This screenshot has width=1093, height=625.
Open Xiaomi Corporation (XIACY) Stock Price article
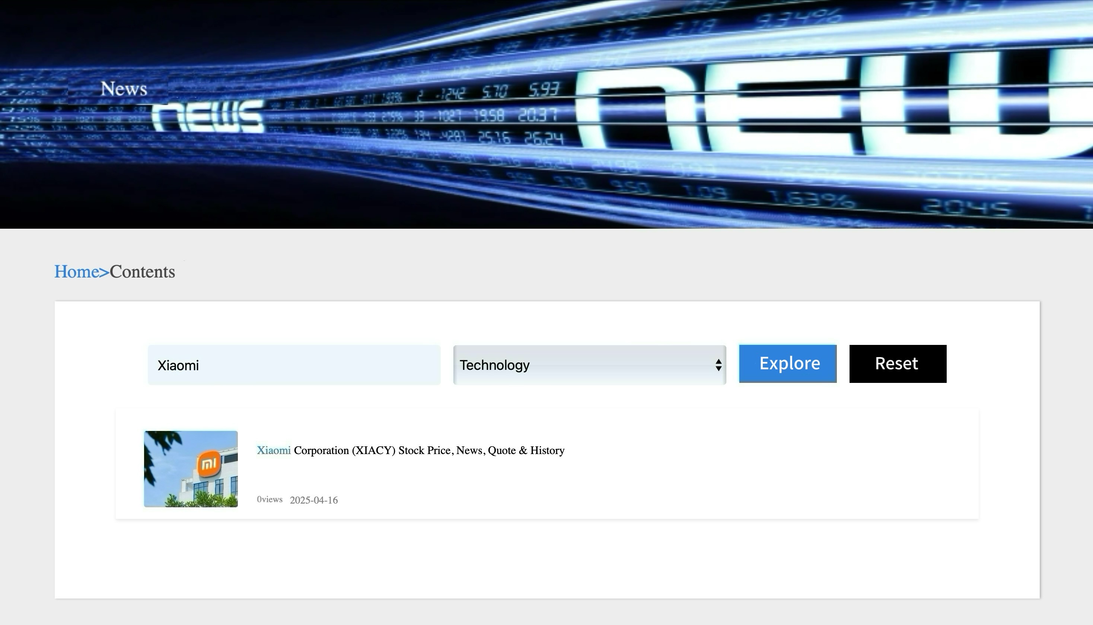click(411, 450)
